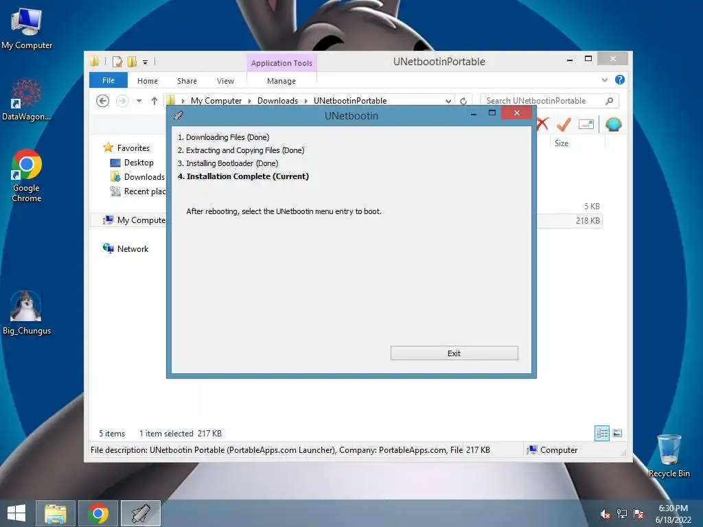Select the Application Tools contextual tab
703x527 pixels.
tap(281, 63)
